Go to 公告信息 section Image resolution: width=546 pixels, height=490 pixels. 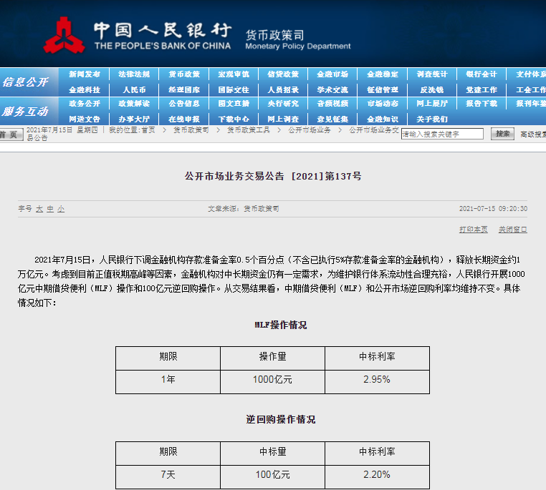point(184,104)
